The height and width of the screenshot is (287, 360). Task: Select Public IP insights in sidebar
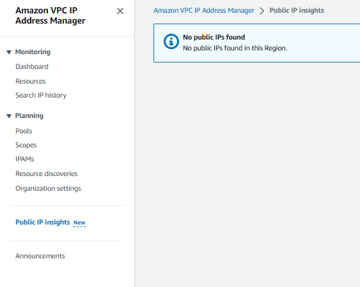[43, 222]
